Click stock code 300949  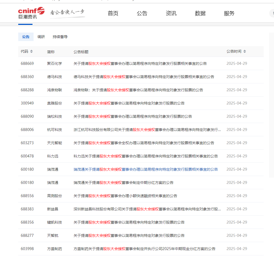(27, 103)
